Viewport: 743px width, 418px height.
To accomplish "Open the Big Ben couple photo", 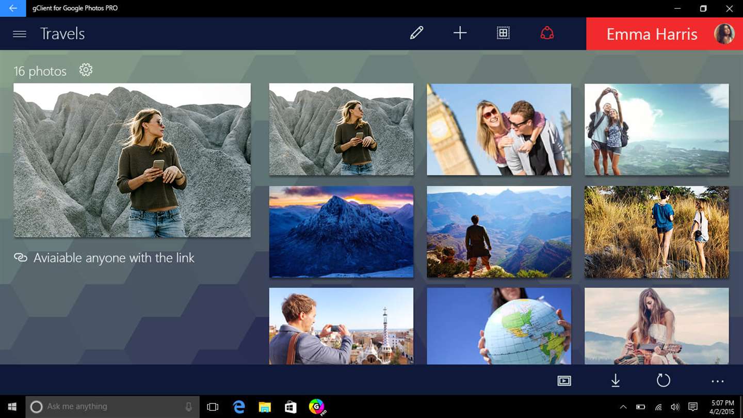I will tap(499, 130).
